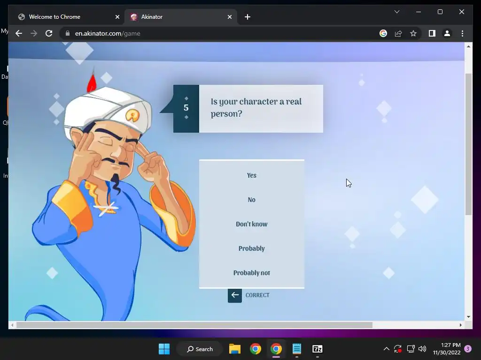Focus the address bar en.akinator.com/game

(108, 33)
